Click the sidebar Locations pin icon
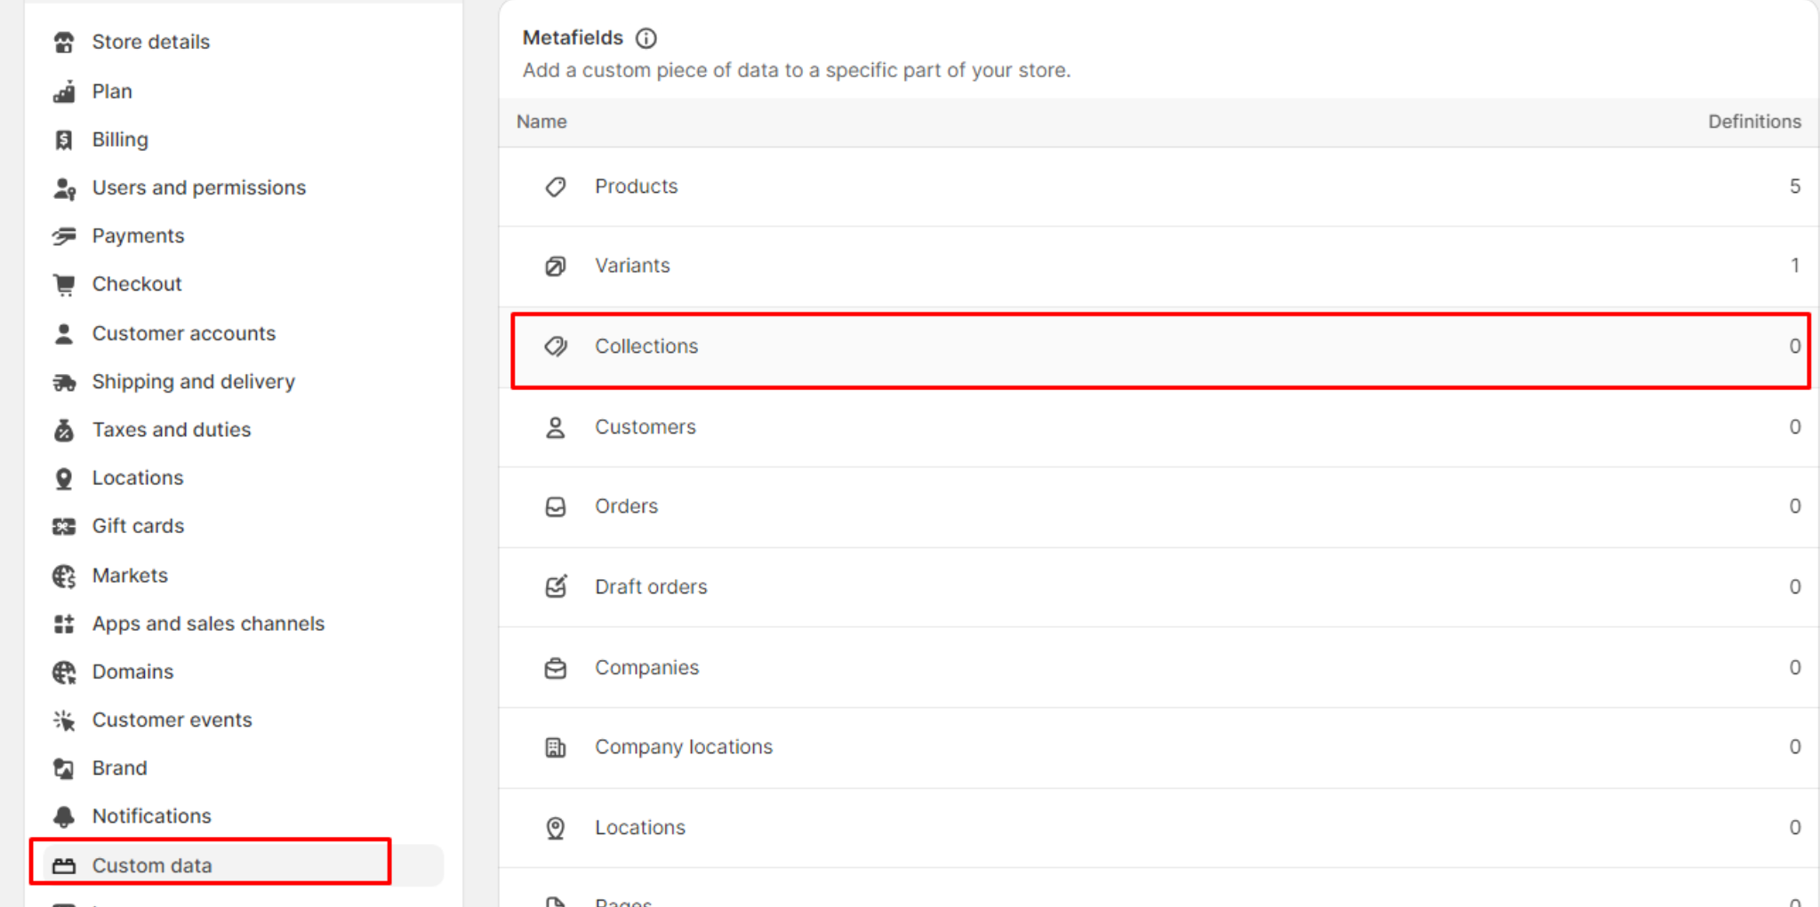Viewport: 1820px width, 907px height. pyautogui.click(x=64, y=479)
